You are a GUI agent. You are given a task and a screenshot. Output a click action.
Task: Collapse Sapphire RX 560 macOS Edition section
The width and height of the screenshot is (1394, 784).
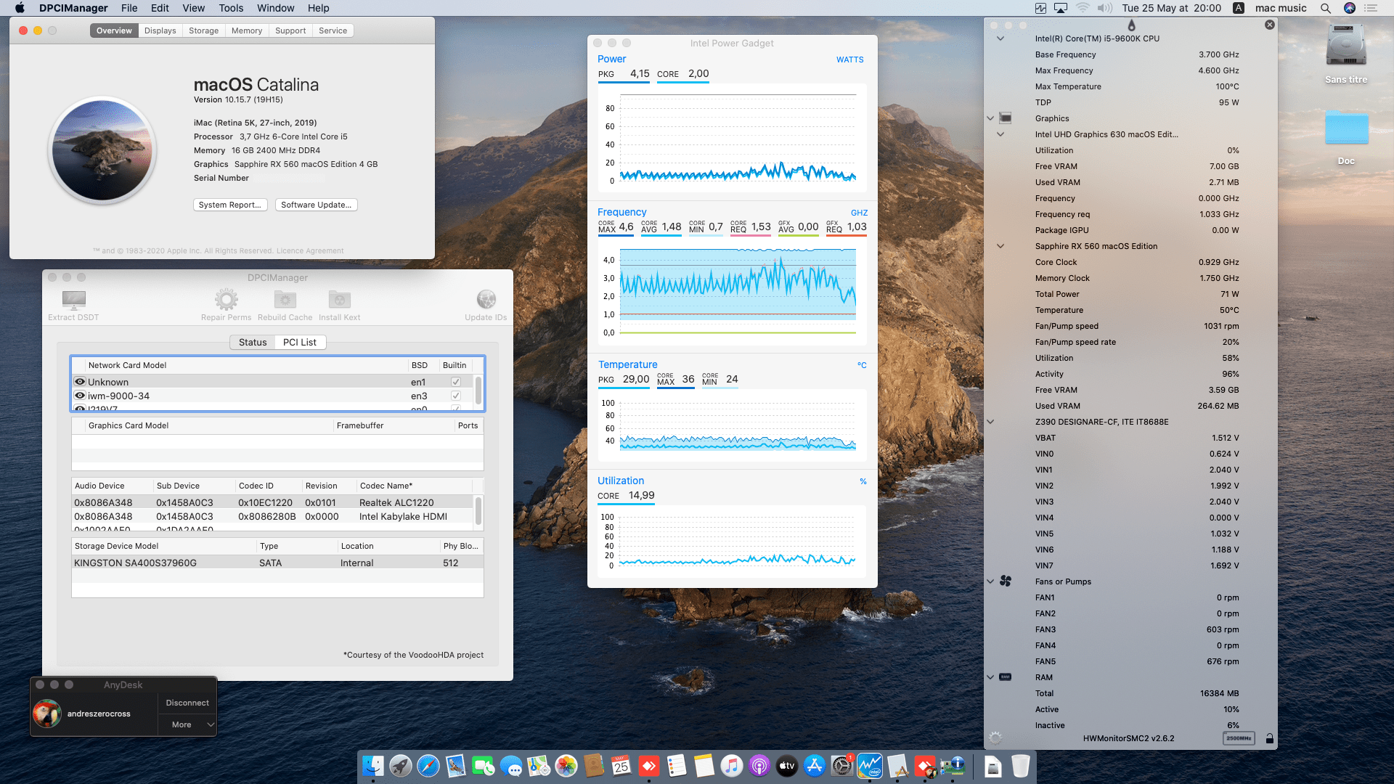click(1000, 246)
